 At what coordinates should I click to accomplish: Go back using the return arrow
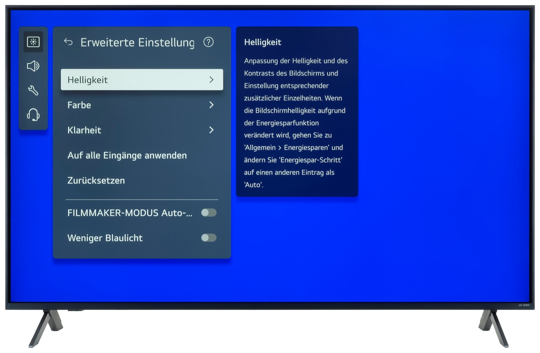(x=68, y=42)
